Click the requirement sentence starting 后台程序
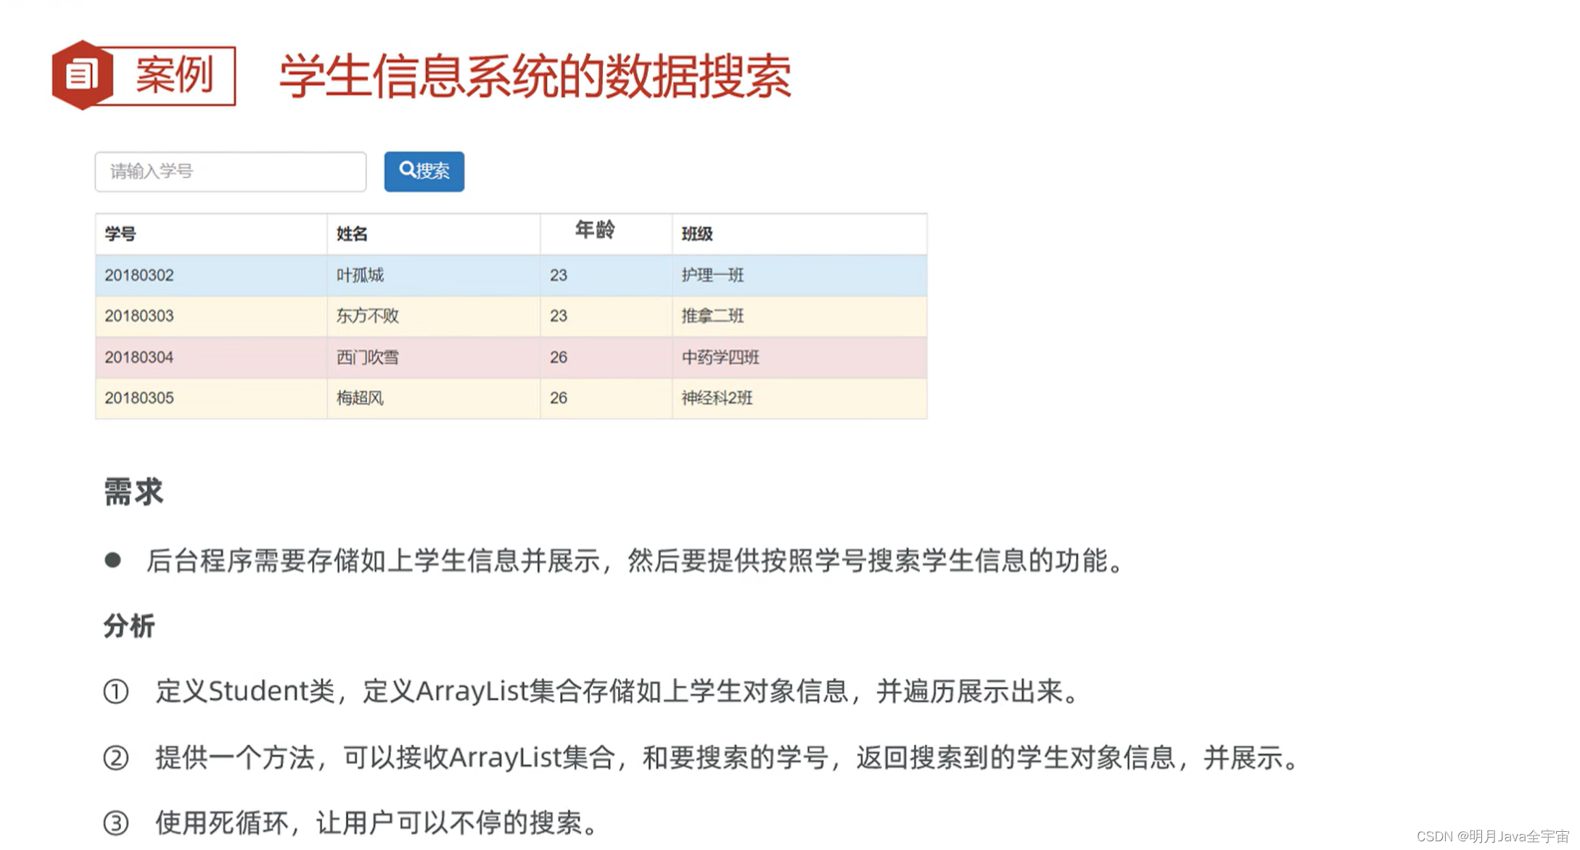 [635, 560]
